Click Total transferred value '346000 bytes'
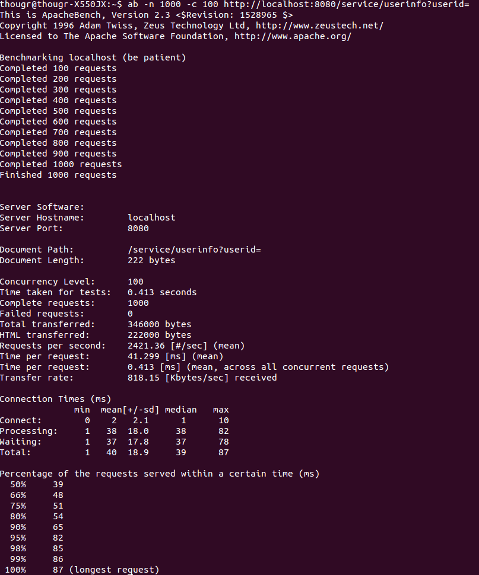This screenshot has height=575, width=479. coord(160,324)
